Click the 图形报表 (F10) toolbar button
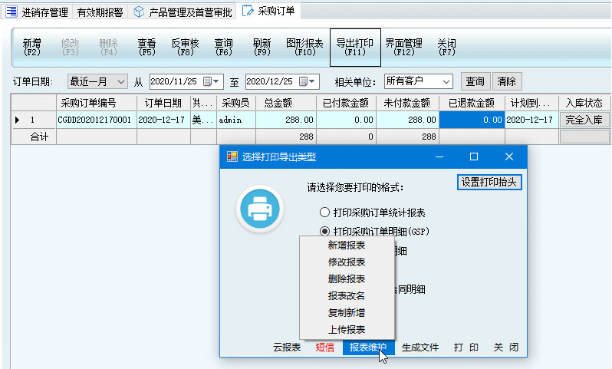 tap(304, 48)
